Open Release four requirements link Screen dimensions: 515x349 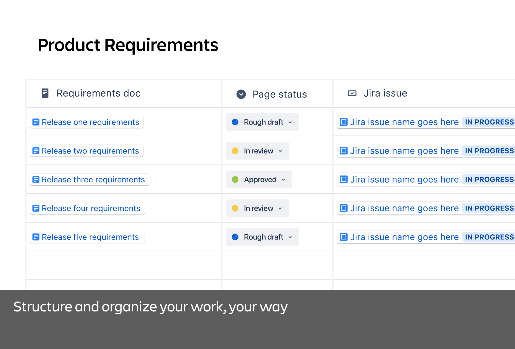pos(91,208)
